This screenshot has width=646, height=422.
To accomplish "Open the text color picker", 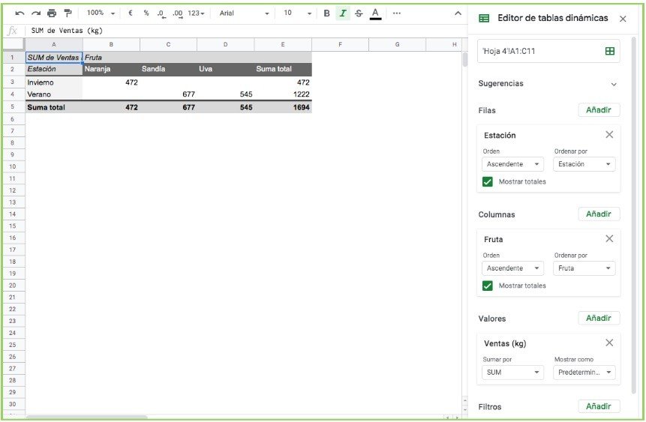I will (375, 13).
